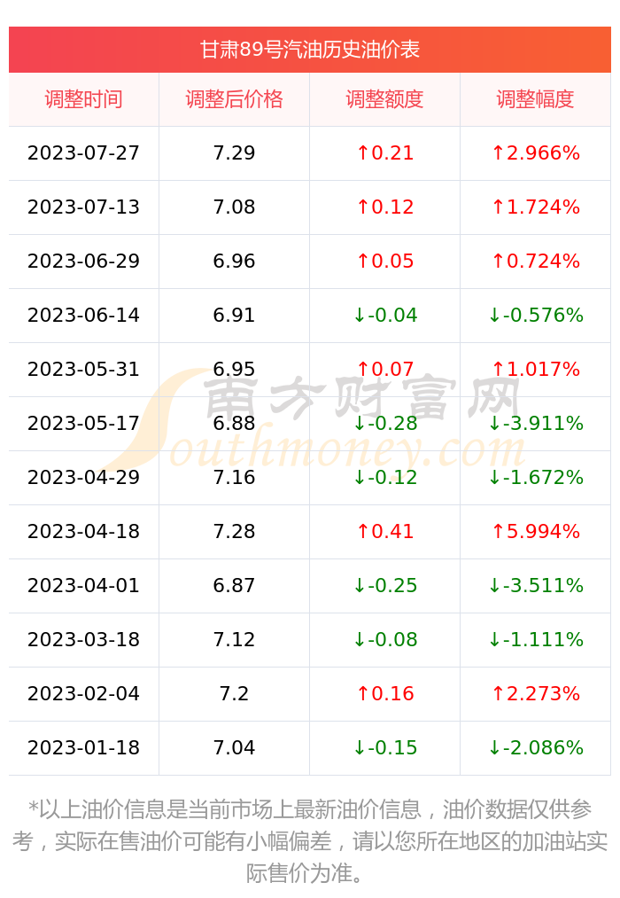This screenshot has height=898, width=620.
Task: Click the ↓-0.15 adjustment in last row
Action: [x=385, y=748]
